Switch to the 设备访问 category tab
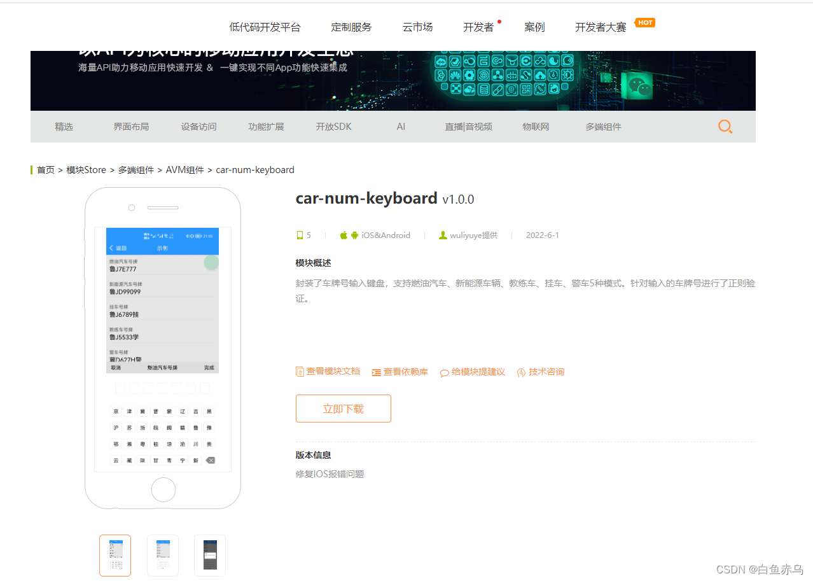The width and height of the screenshot is (813, 581). click(x=198, y=127)
